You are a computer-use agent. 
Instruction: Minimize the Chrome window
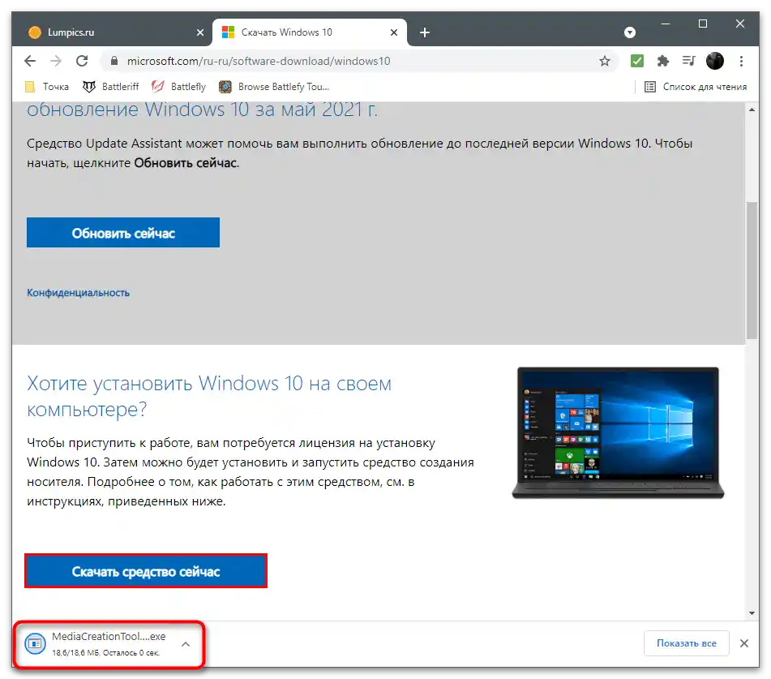click(666, 24)
